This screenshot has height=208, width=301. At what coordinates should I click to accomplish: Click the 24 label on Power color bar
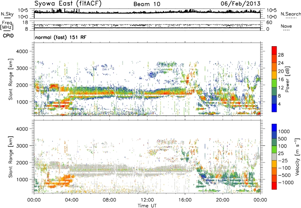(281, 63)
